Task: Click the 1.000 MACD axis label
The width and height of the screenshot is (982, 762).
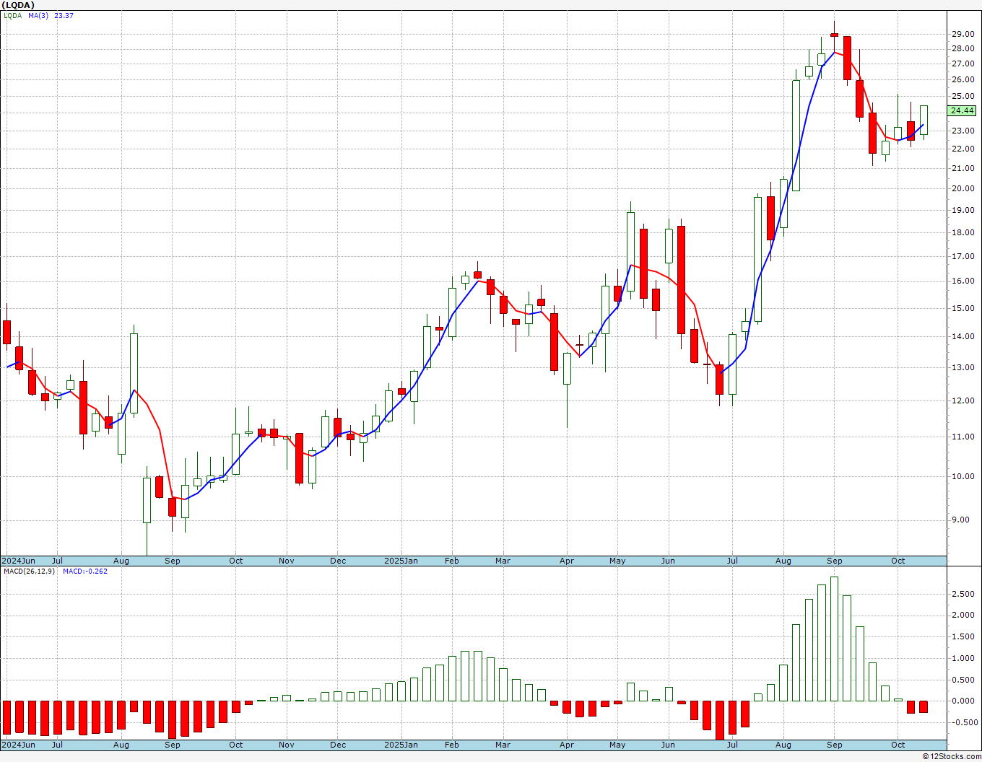Action: [x=963, y=658]
